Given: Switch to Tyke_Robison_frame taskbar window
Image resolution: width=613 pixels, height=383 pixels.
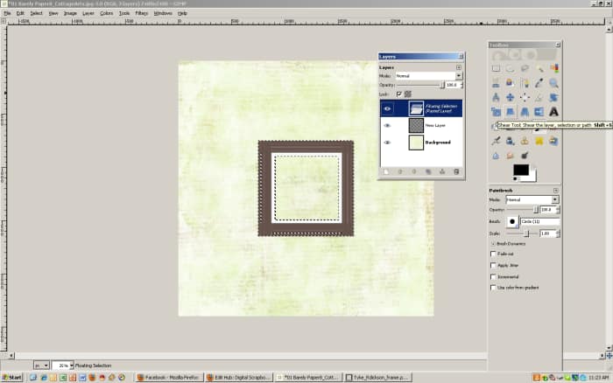Looking at the screenshot, I should coord(377,378).
